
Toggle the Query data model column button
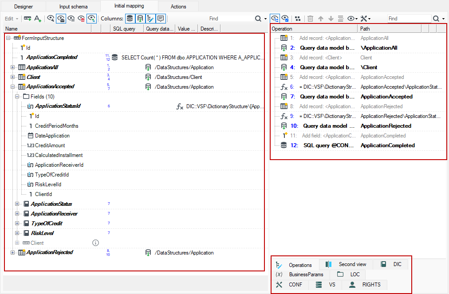(x=140, y=19)
